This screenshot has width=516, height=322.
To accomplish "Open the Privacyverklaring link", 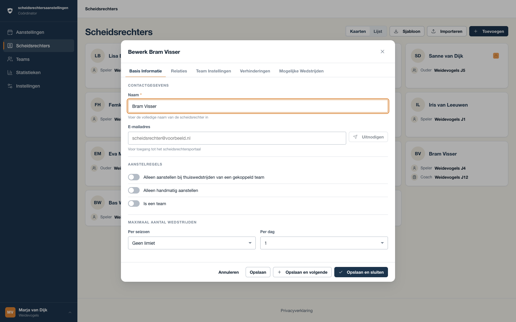I will coord(296,311).
